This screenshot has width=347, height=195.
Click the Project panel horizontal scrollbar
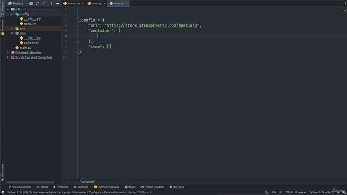tap(30, 183)
